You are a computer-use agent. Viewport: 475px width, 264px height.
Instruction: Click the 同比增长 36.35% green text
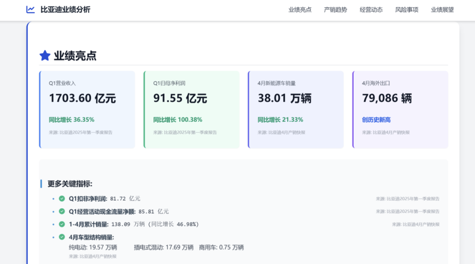coord(73,119)
